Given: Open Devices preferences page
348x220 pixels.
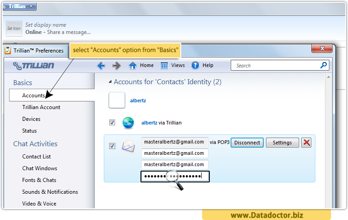Looking at the screenshot, I should click(x=31, y=119).
